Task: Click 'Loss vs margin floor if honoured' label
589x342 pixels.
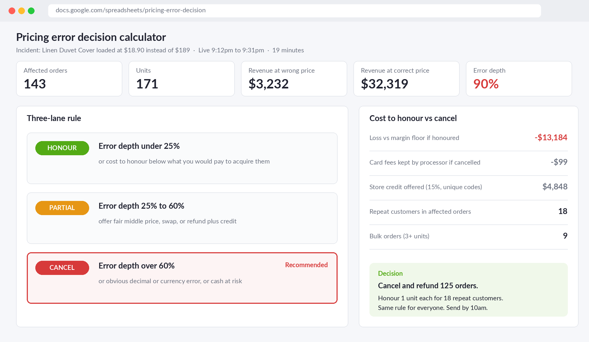Action: (414, 138)
